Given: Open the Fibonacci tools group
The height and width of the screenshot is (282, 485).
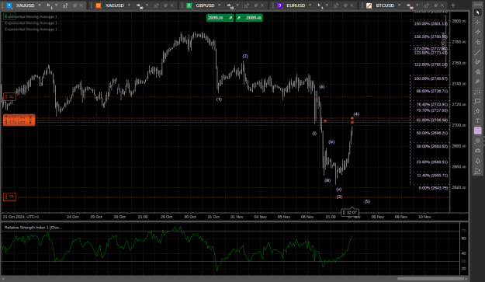Looking at the screenshot, I should click(477, 92).
